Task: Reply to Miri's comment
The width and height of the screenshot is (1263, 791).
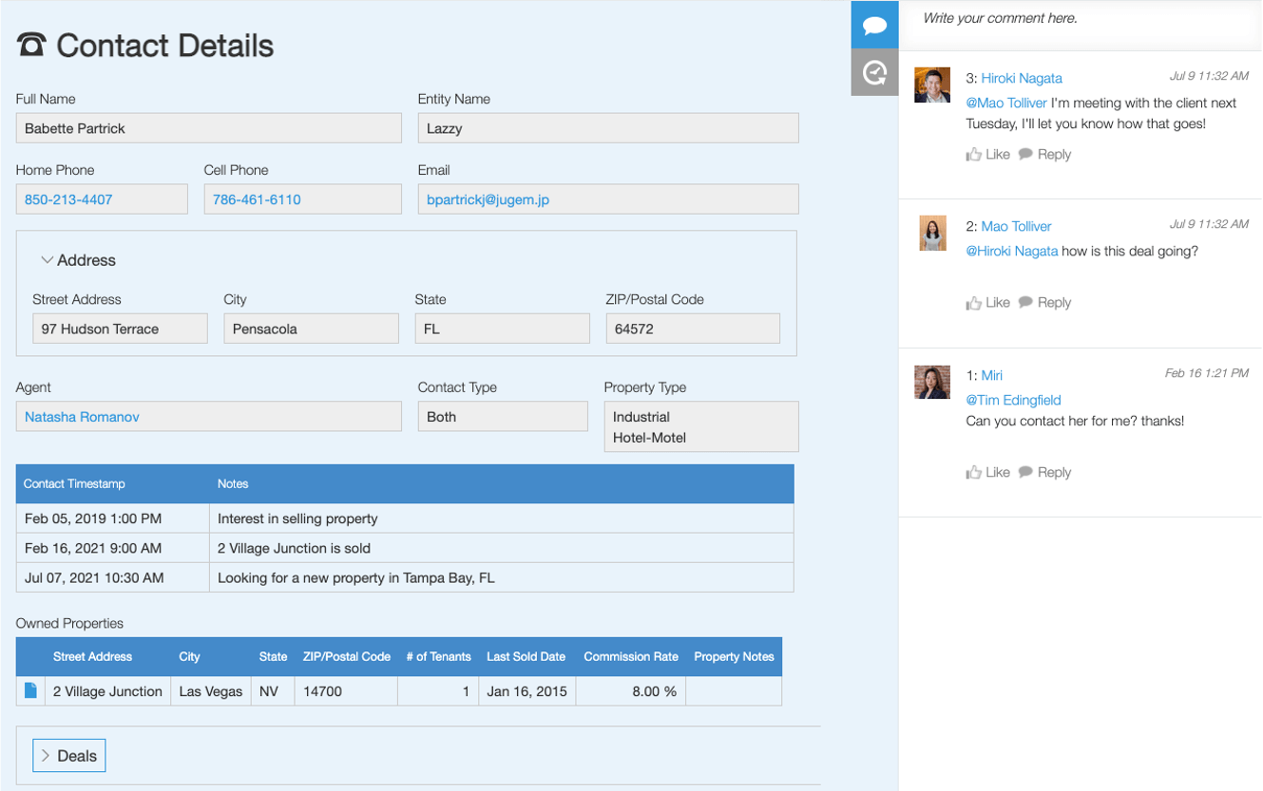Action: [1045, 472]
